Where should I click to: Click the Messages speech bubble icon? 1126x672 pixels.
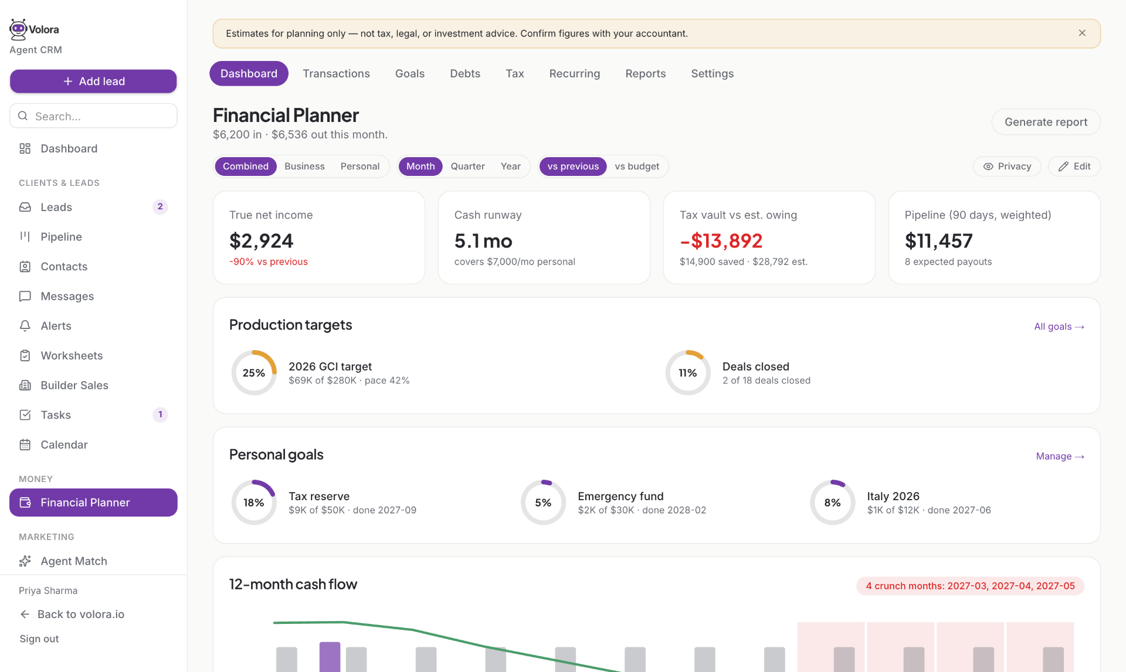[25, 296]
